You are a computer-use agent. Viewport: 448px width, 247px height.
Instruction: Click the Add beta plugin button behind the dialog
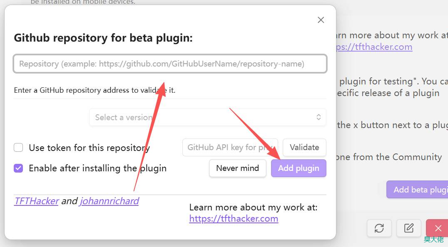pos(417,190)
